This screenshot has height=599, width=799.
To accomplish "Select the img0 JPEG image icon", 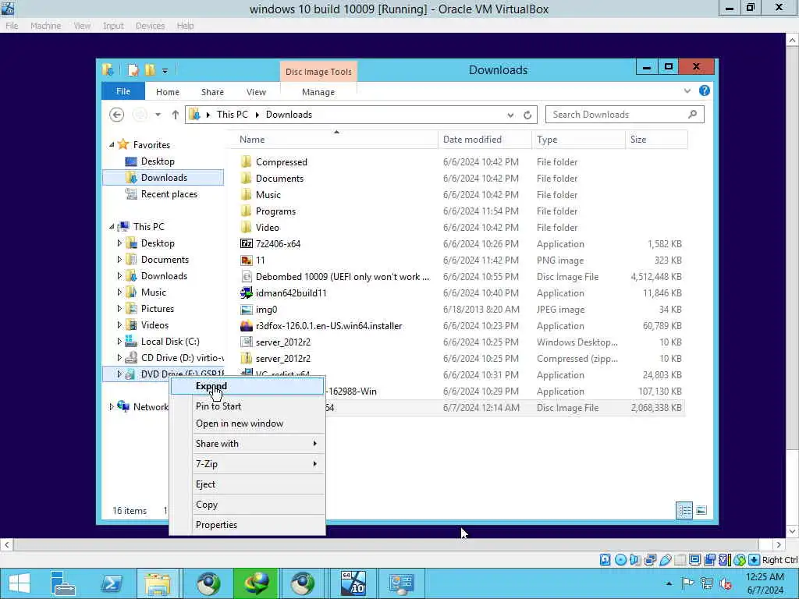I will coord(247,310).
